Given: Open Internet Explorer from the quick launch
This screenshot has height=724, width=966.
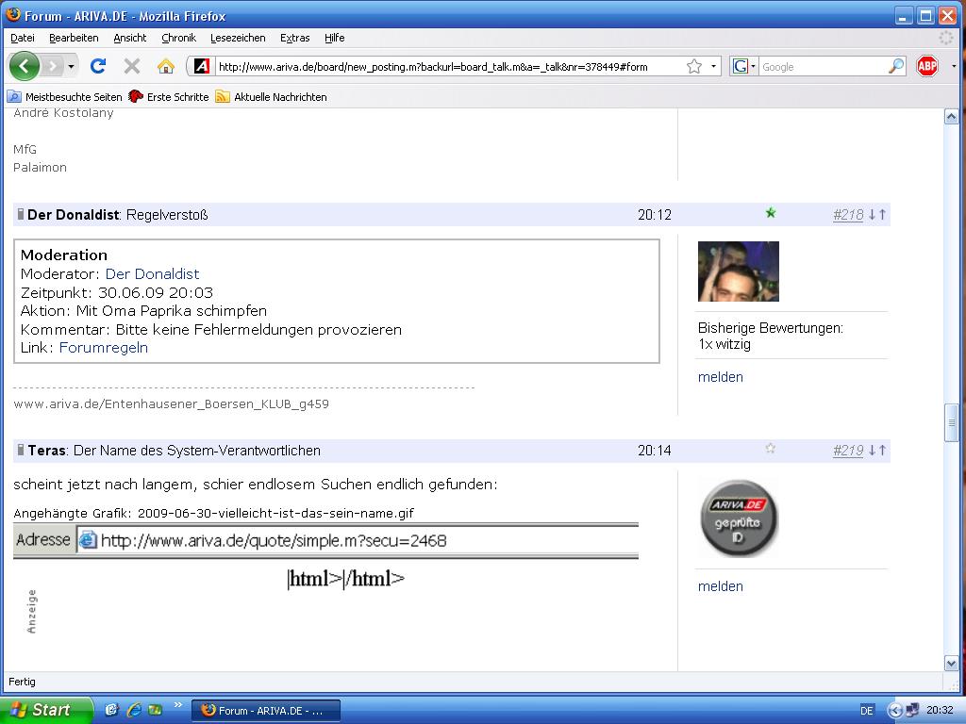Looking at the screenshot, I should pos(134,710).
